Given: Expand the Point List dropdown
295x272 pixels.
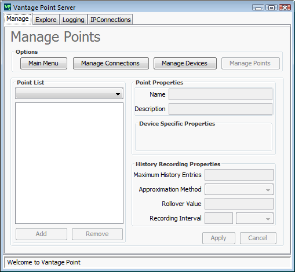Looking at the screenshot, I should pyautogui.click(x=69, y=94).
